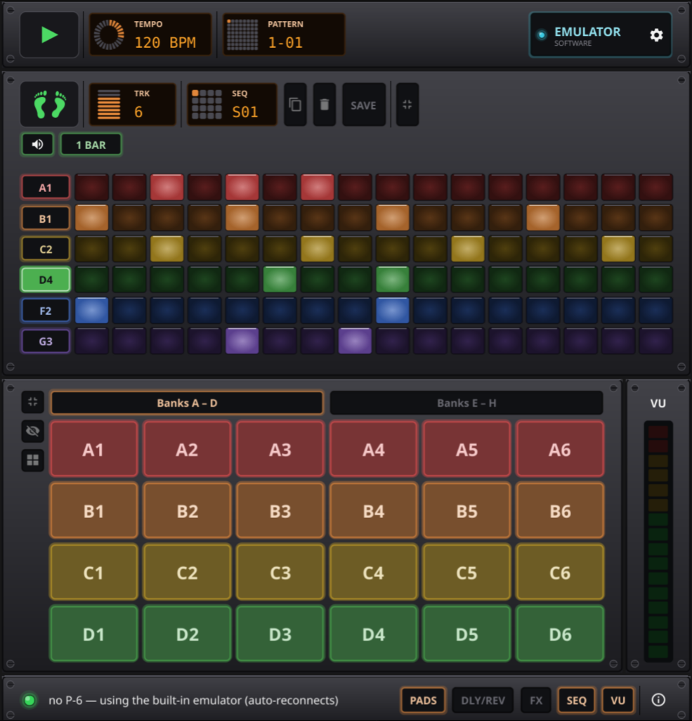
Task: Trigger pad C2 in the pad grid
Action: [187, 572]
